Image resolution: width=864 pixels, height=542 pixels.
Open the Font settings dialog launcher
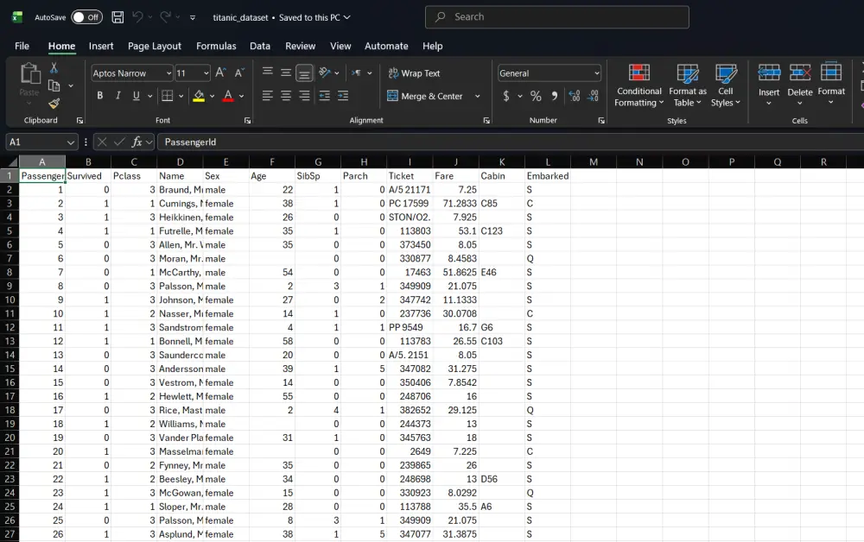(x=247, y=121)
